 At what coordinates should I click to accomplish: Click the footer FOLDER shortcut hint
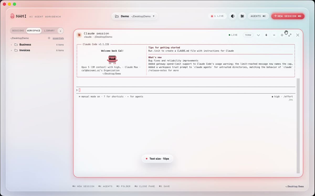tap(123, 186)
